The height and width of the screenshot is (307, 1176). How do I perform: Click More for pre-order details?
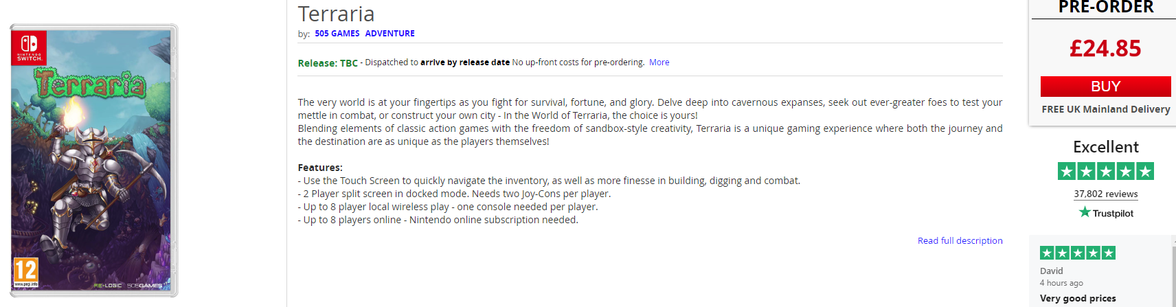pos(659,62)
